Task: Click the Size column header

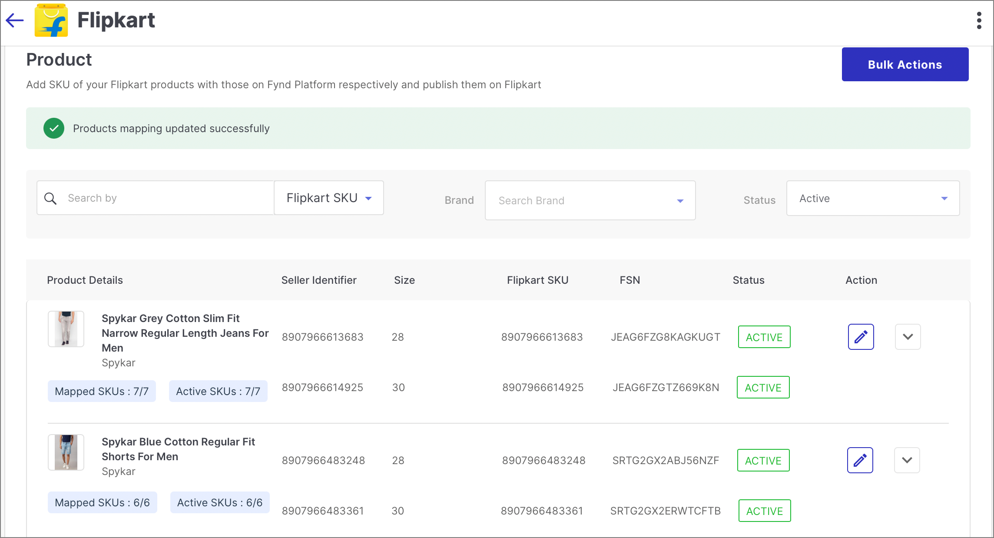Action: click(x=404, y=280)
